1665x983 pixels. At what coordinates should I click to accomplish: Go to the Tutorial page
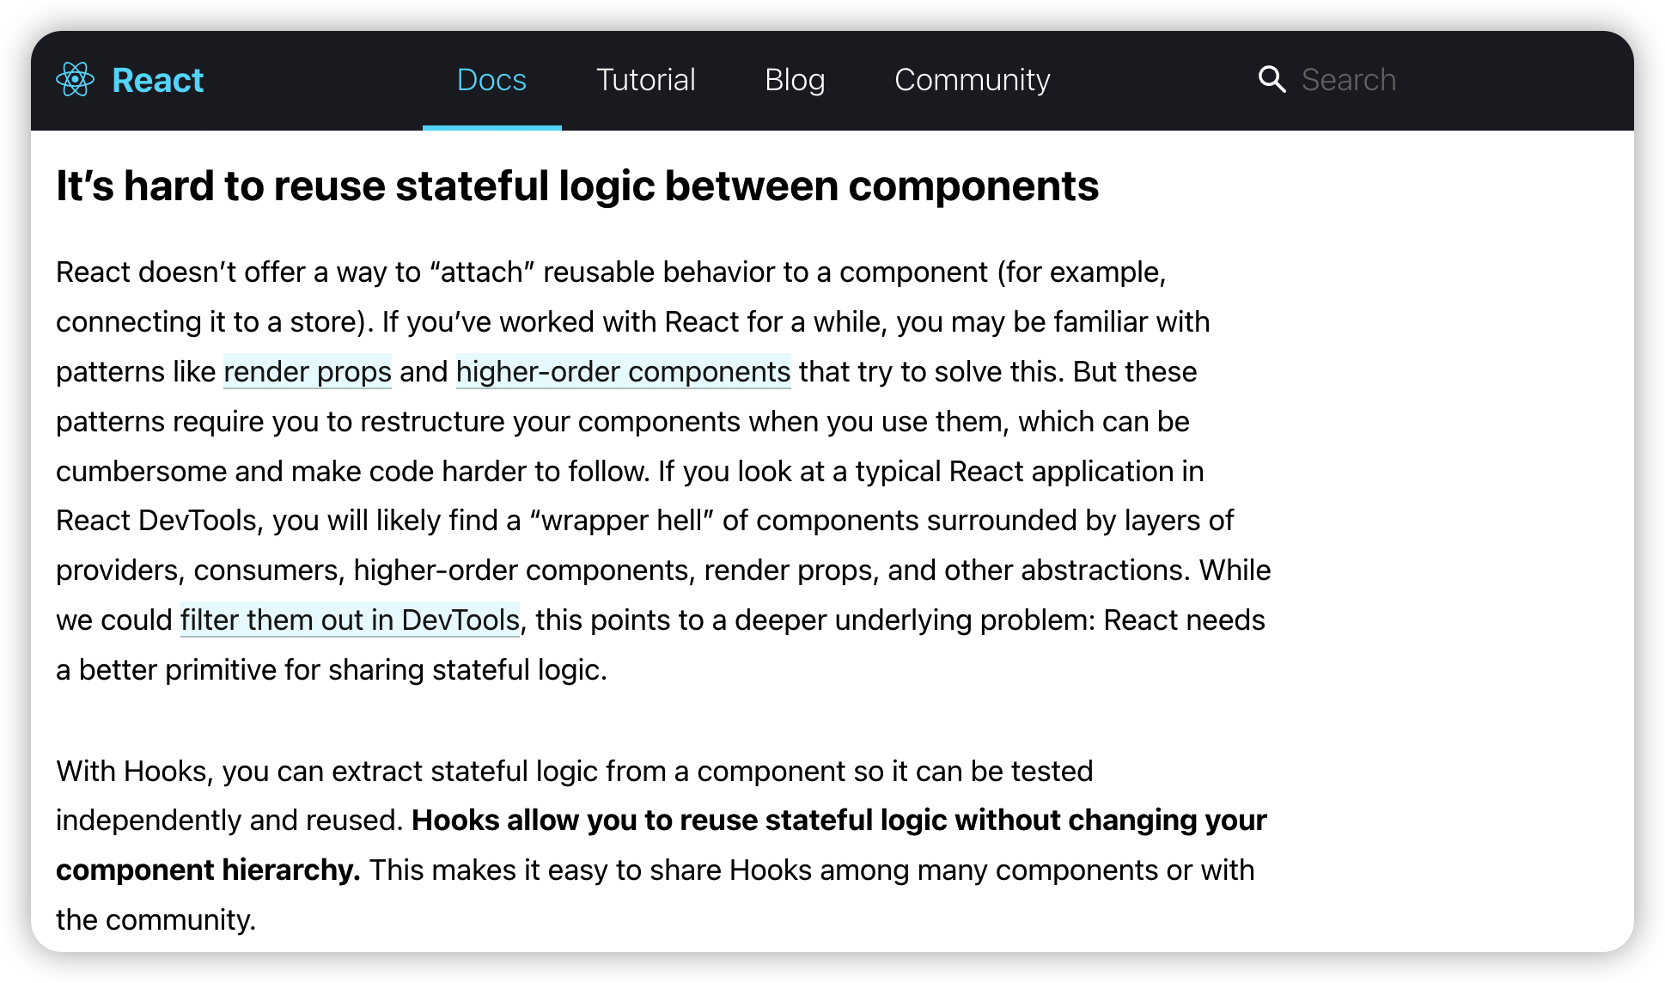tap(645, 80)
